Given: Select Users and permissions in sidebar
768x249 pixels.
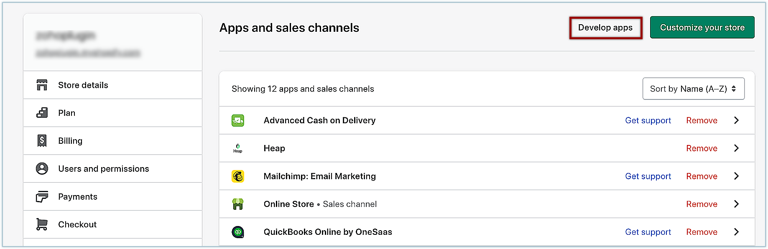Looking at the screenshot, I should (x=113, y=168).
